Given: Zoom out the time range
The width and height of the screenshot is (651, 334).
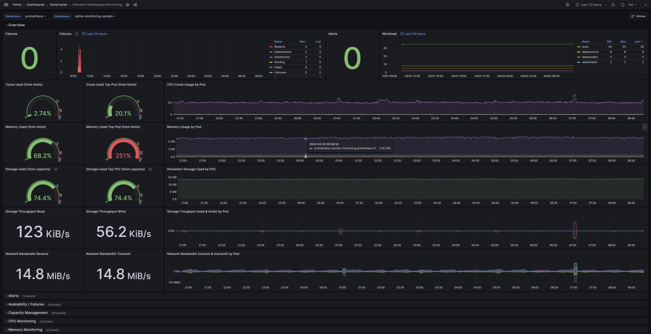Looking at the screenshot, I should (x=613, y=5).
